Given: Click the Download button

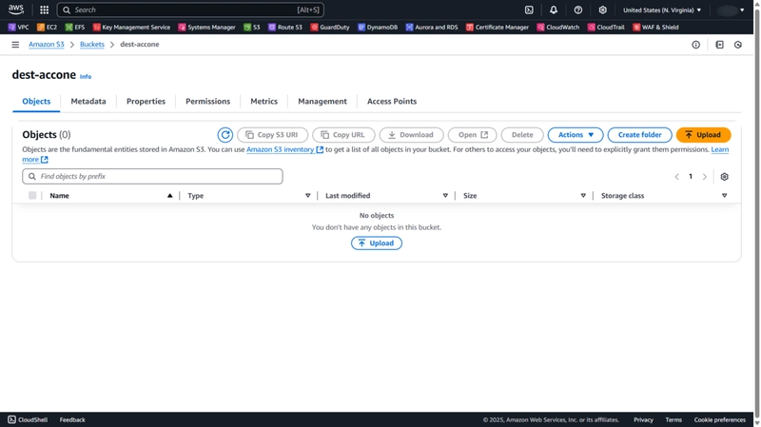Looking at the screenshot, I should click(x=411, y=135).
